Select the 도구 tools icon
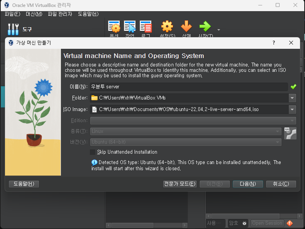 (x=13, y=29)
